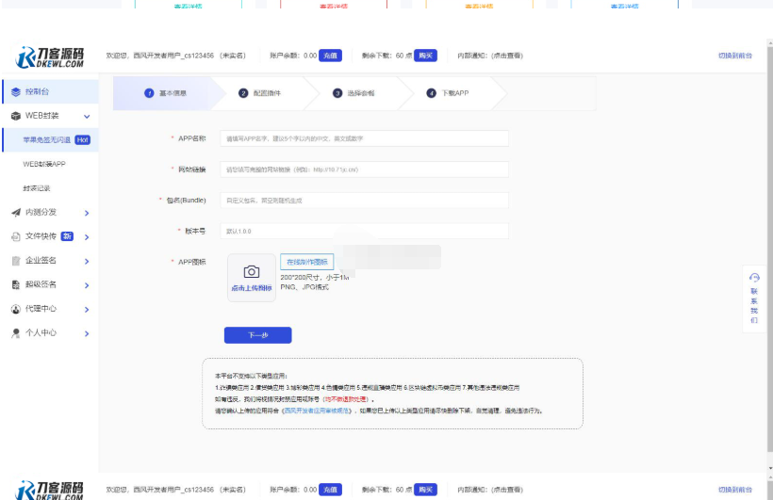
Task: Expand the 超级签名 chevron
Action: (x=87, y=285)
